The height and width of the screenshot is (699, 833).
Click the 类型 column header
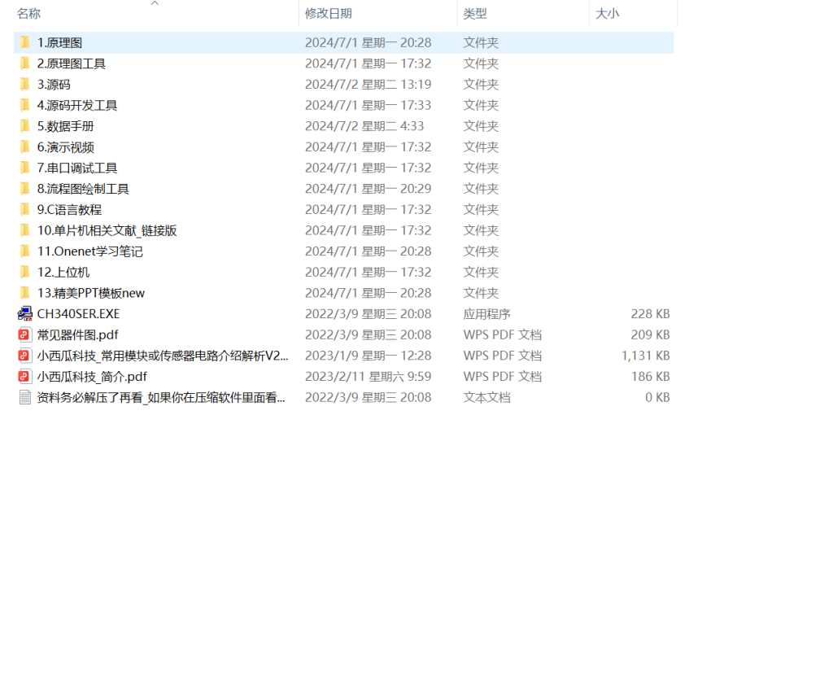[x=475, y=14]
